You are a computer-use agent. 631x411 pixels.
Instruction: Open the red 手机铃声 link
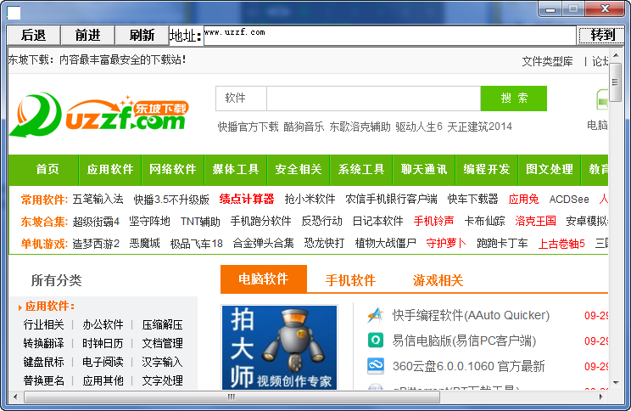(x=434, y=222)
